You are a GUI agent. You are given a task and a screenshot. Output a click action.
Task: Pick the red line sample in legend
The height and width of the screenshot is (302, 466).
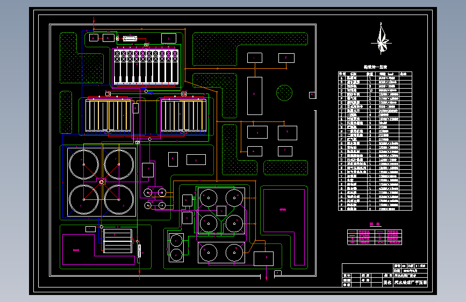(x=352, y=232)
